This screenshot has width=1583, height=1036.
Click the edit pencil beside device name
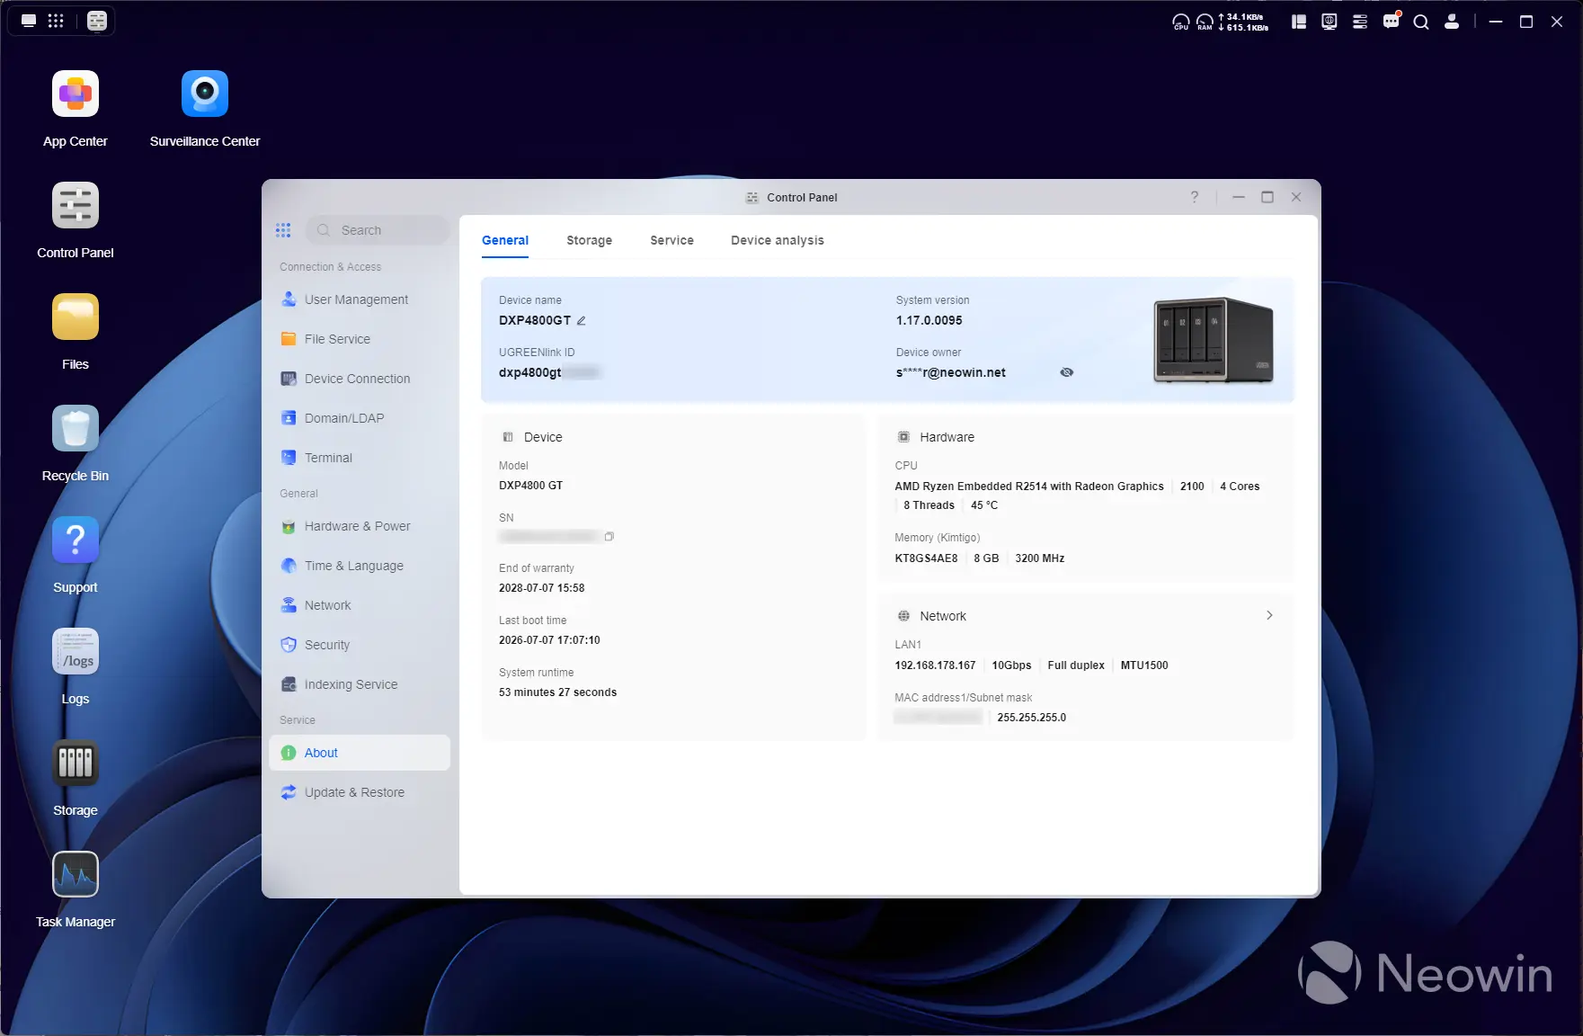(x=582, y=321)
